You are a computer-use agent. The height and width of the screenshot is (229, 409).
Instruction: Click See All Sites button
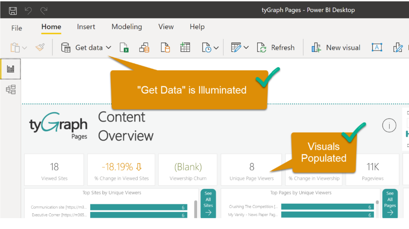[208, 203]
